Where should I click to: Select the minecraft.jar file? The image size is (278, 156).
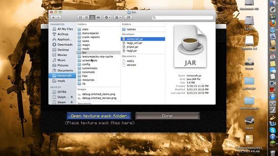[x=143, y=39]
